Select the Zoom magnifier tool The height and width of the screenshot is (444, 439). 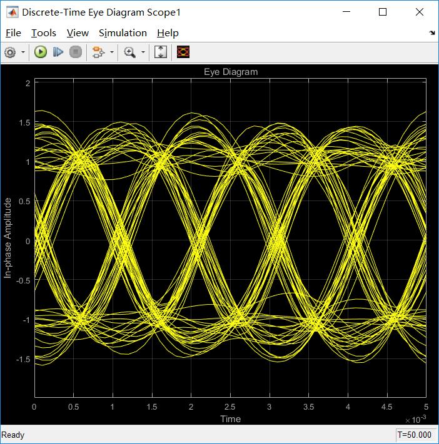[x=129, y=52]
